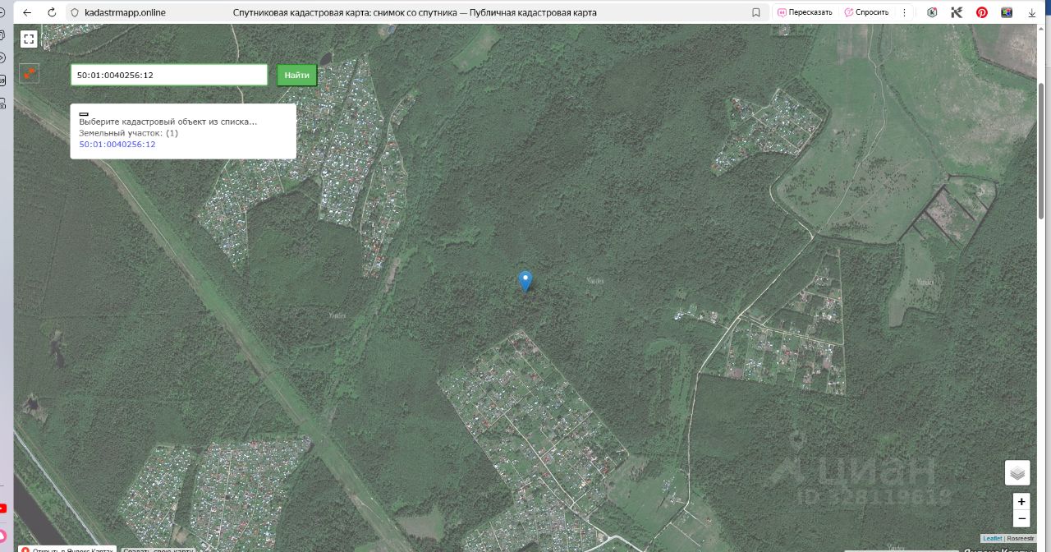
Task: Open the Leaflet attribution link
Action: [993, 538]
